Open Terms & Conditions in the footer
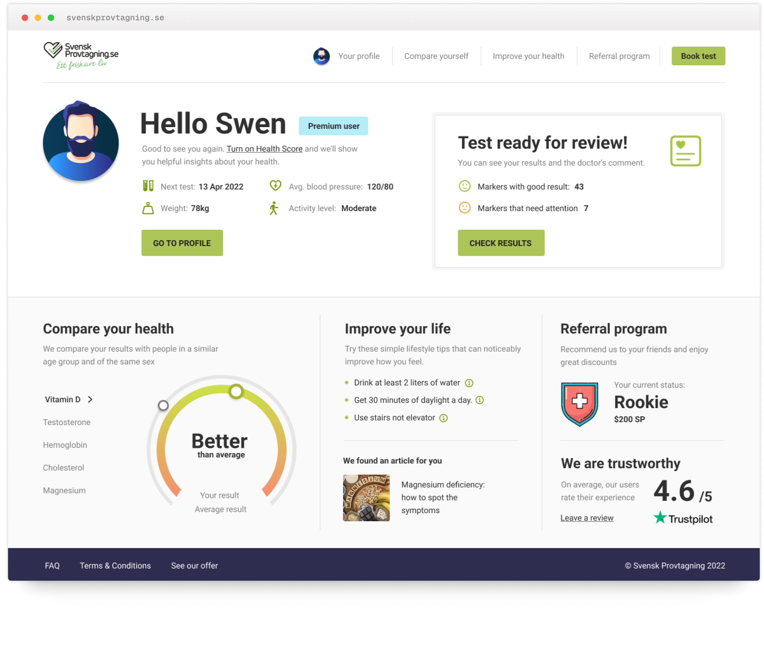Image resolution: width=764 pixels, height=646 pixels. click(115, 566)
